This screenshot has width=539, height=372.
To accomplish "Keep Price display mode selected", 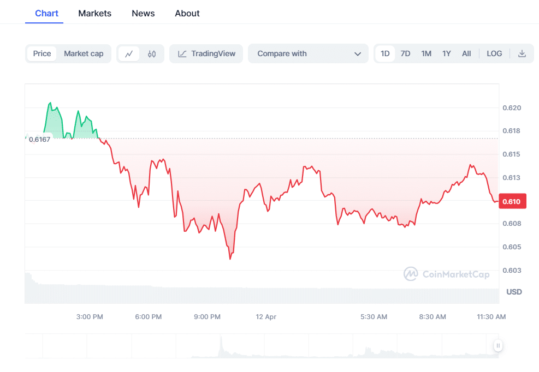I will 42,53.
